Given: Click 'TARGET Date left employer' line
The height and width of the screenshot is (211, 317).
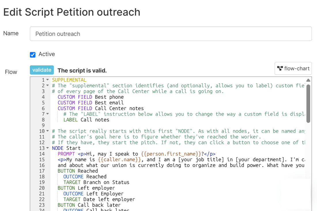Looking at the screenshot, I should pos(99,199).
